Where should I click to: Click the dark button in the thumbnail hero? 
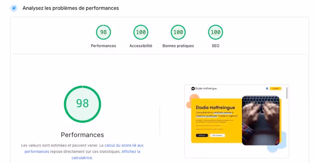(x=202, y=135)
